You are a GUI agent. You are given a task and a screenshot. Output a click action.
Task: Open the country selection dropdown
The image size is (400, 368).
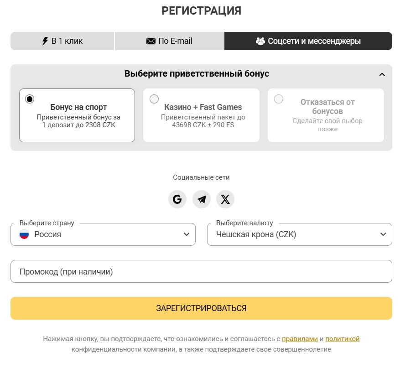pyautogui.click(x=103, y=234)
